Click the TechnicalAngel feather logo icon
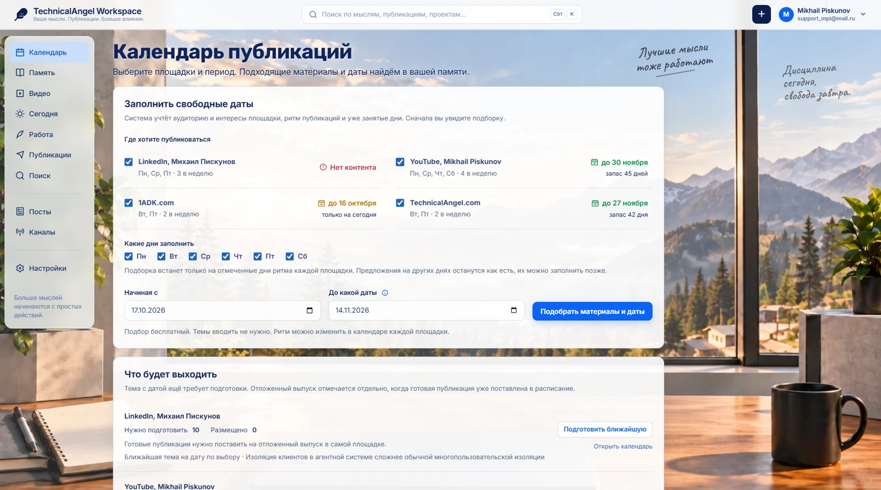 21,14
